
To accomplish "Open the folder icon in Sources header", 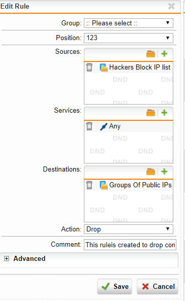I will 150,54.
